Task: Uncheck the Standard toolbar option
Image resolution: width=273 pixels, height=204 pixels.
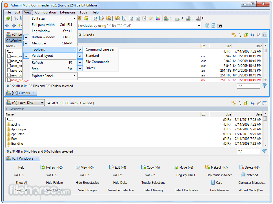Action: click(98, 56)
